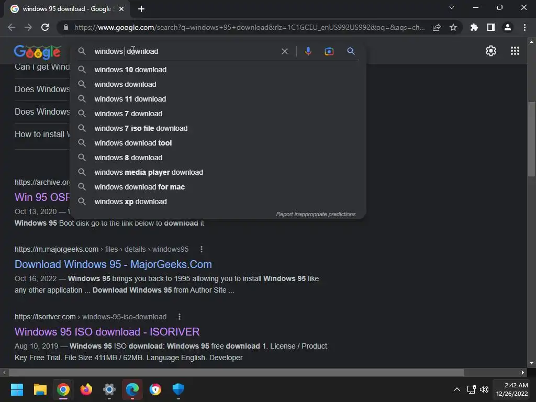Open options for MajorGeeks result
Screen dimensions: 536x402
tap(202, 249)
